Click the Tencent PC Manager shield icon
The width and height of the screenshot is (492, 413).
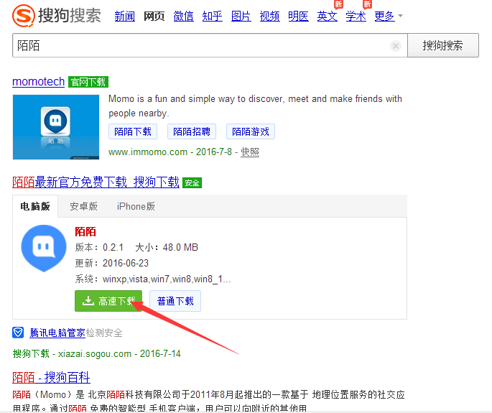pos(18,333)
